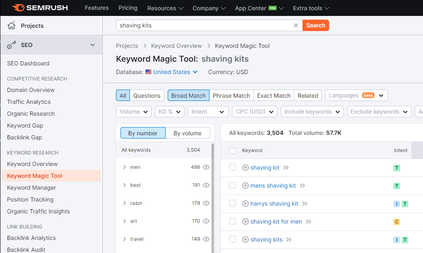Image resolution: width=423 pixels, height=253 pixels.
Task: Click the Semrush logo icon
Action: (x=17, y=7)
